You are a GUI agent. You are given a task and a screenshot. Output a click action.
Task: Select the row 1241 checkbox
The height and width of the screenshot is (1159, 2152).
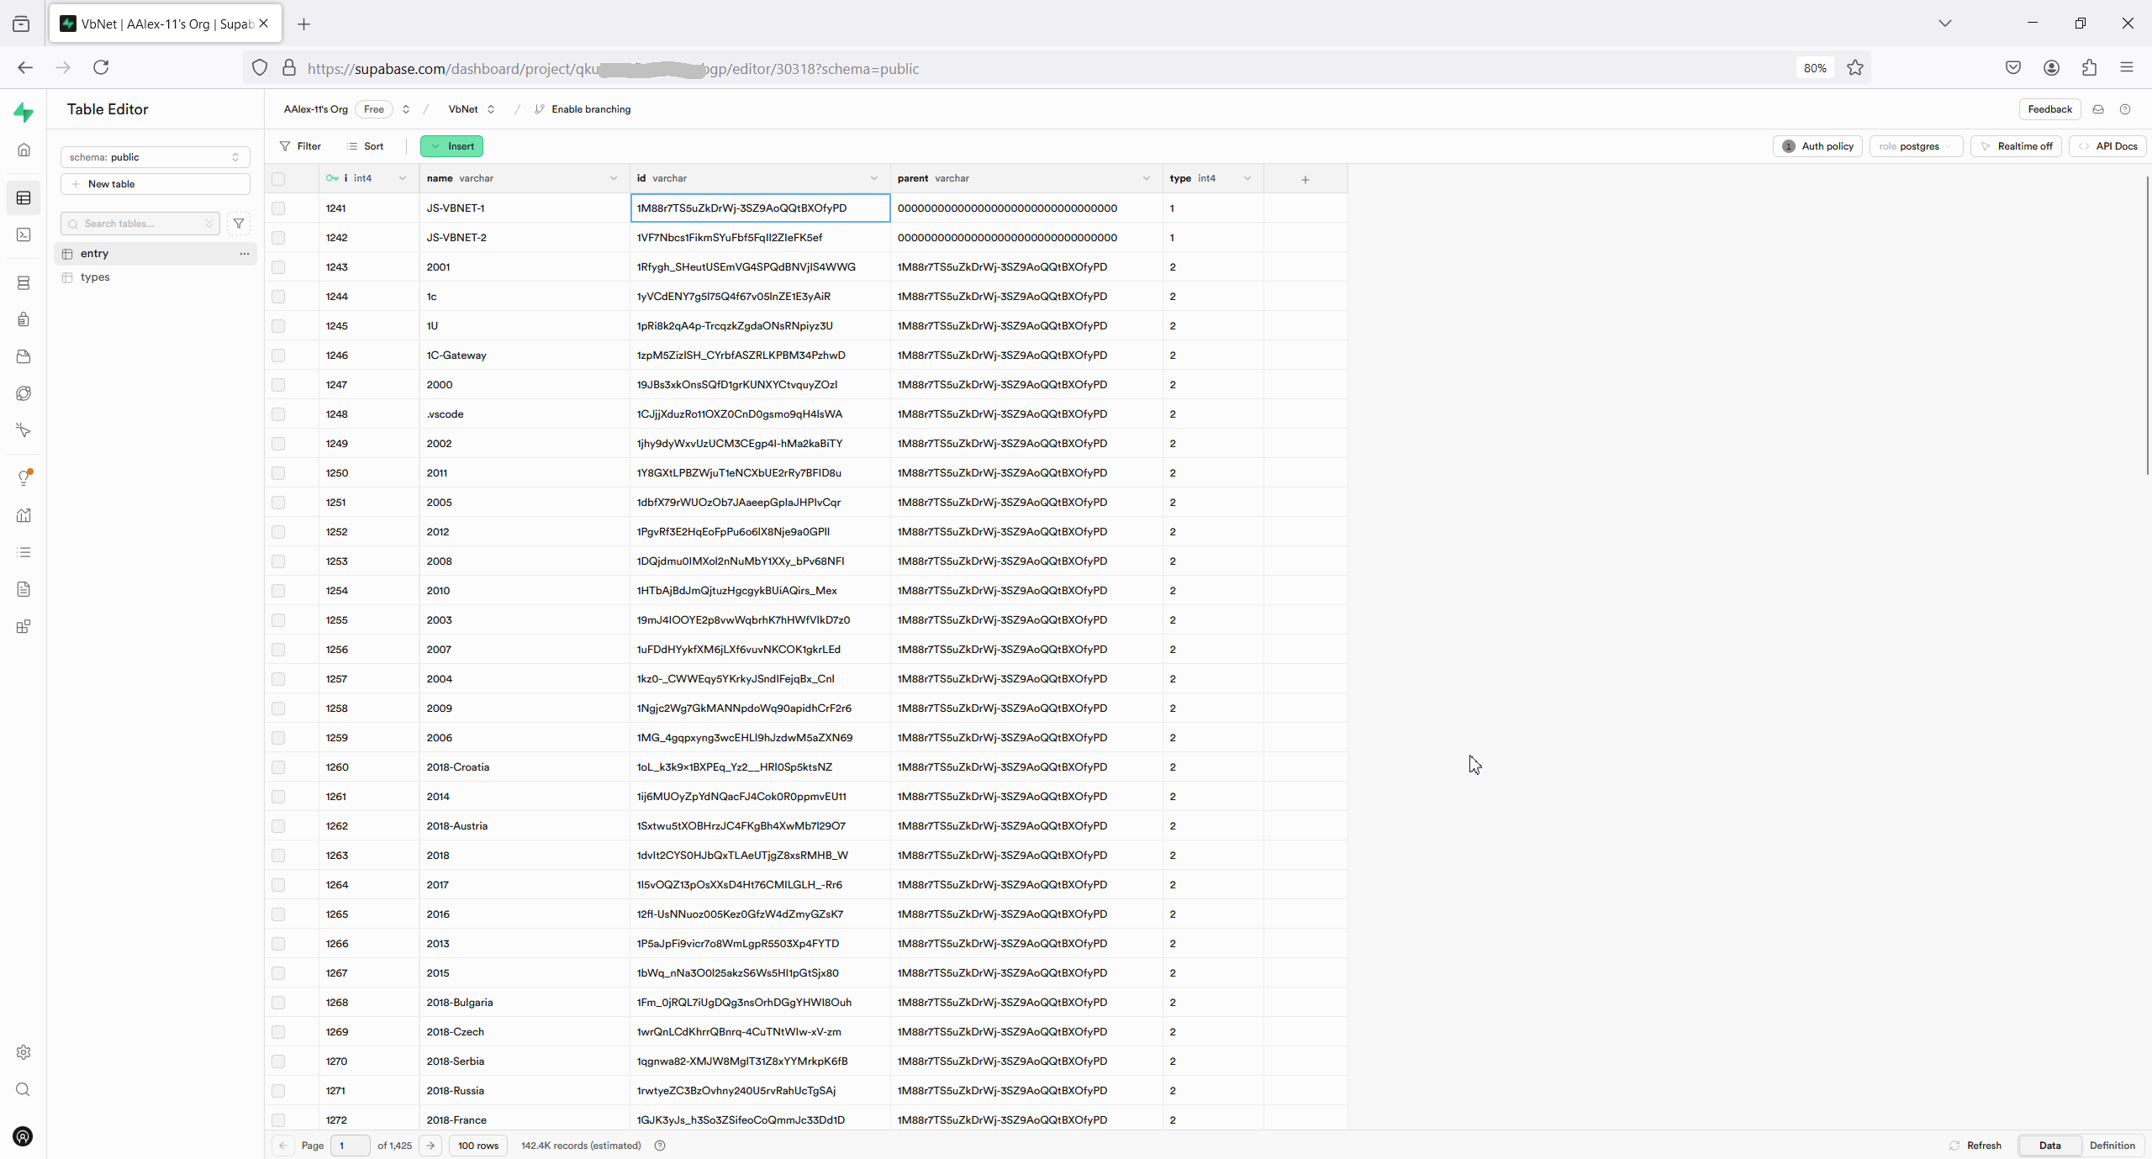coord(278,208)
